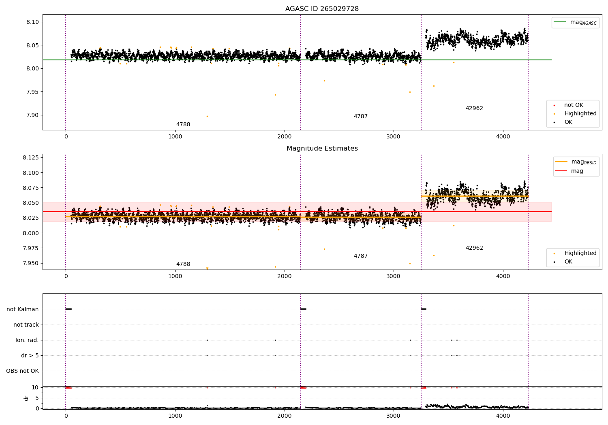Click the 'not OK' legend entry
The height and width of the screenshot is (425, 608).
pos(574,105)
